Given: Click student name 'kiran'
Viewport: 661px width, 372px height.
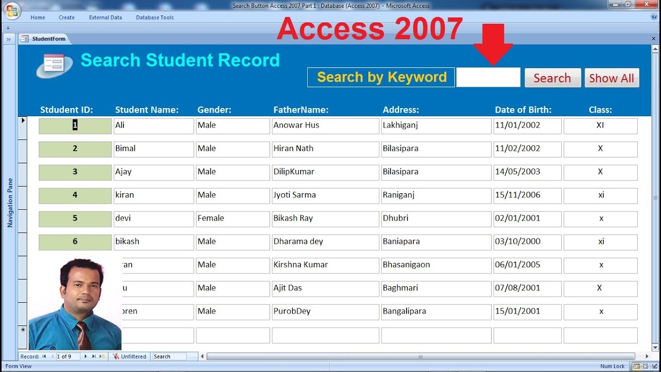Looking at the screenshot, I should pyautogui.click(x=154, y=196).
